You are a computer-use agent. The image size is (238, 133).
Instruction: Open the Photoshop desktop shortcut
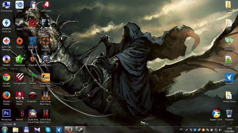(x=6, y=115)
